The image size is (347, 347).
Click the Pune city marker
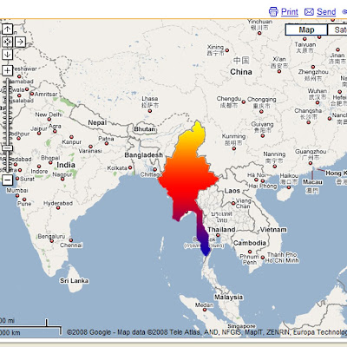(24, 200)
